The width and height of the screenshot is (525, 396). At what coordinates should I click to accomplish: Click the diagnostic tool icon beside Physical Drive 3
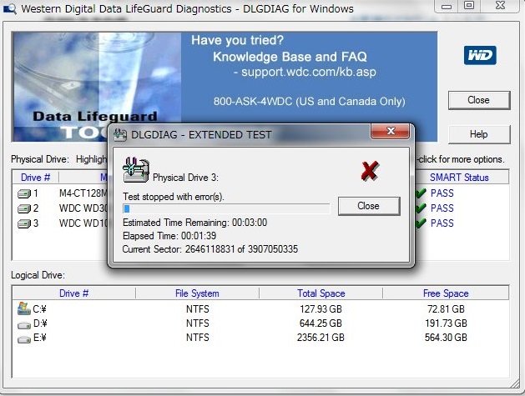135,169
